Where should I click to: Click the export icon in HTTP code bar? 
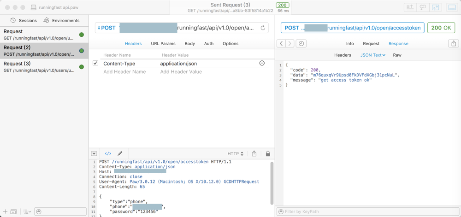254,153
